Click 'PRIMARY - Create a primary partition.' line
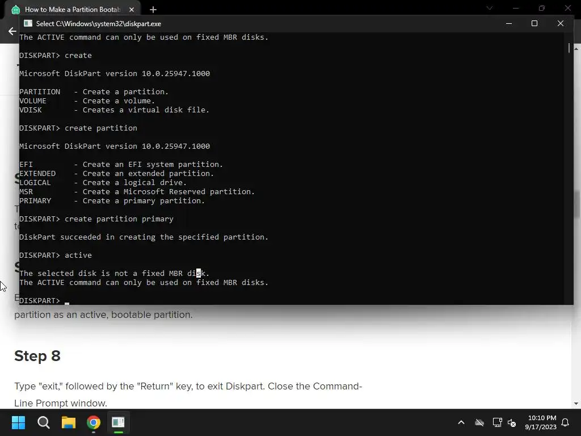This screenshot has height=436, width=581. (x=112, y=200)
